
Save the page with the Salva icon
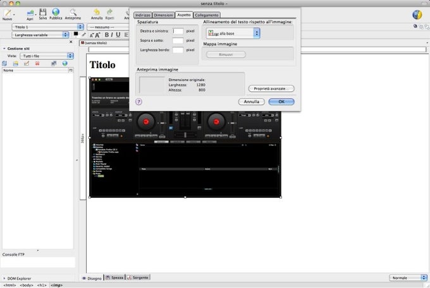tap(43, 14)
